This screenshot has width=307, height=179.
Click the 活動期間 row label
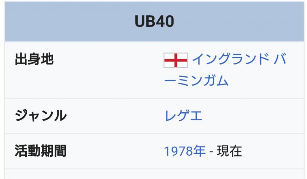click(41, 151)
